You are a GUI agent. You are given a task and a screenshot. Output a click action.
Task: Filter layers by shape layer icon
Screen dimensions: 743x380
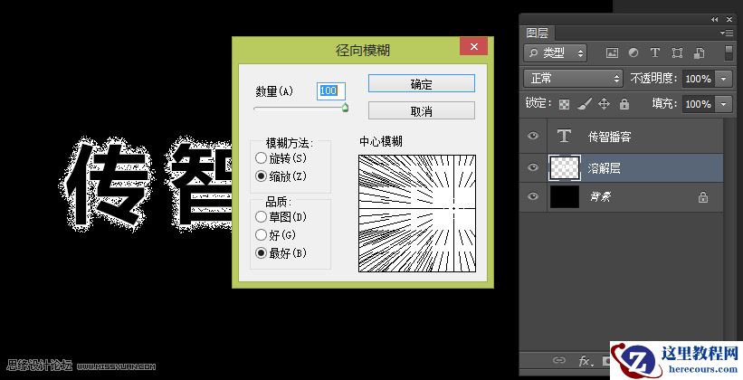point(677,53)
